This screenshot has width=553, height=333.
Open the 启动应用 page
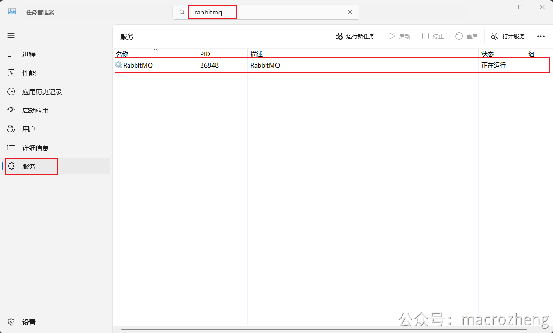coord(57,111)
